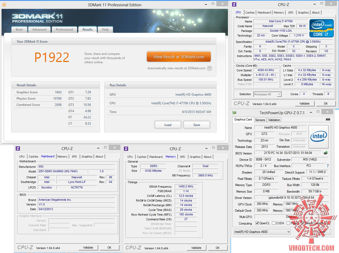
Task: Save the BIOS using the GPU-Z chip icon
Action: pos(326,153)
